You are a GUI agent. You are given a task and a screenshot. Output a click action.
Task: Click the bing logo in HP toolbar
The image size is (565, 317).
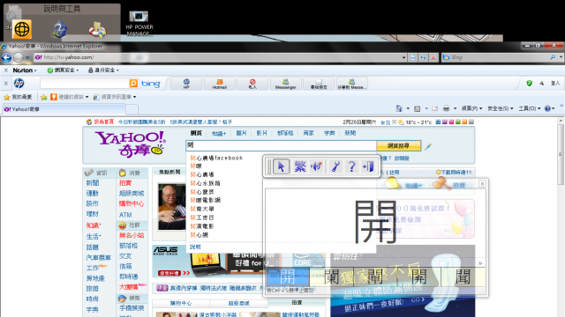point(151,84)
